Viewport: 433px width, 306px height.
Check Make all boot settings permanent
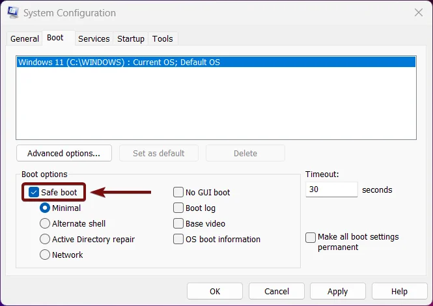311,237
